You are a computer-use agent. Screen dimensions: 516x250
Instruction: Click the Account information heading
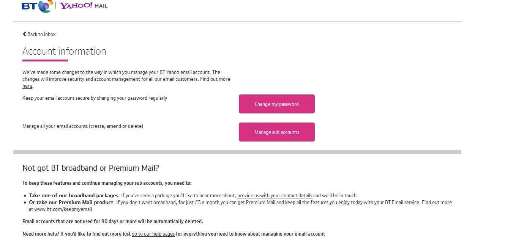64,51
